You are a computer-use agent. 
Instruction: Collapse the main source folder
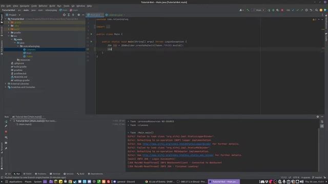pyautogui.click(x=12, y=39)
